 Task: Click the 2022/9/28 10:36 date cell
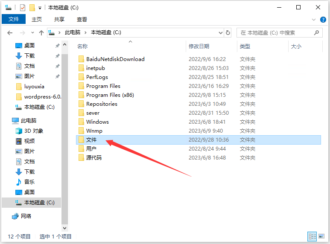pos(209,139)
